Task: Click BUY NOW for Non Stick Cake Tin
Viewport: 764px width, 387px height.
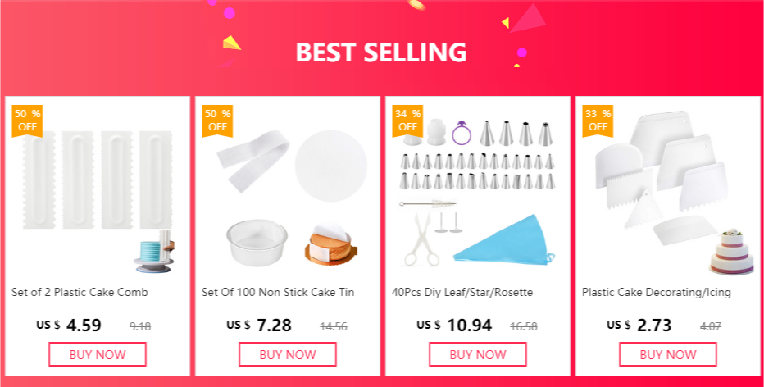Action: pos(288,354)
